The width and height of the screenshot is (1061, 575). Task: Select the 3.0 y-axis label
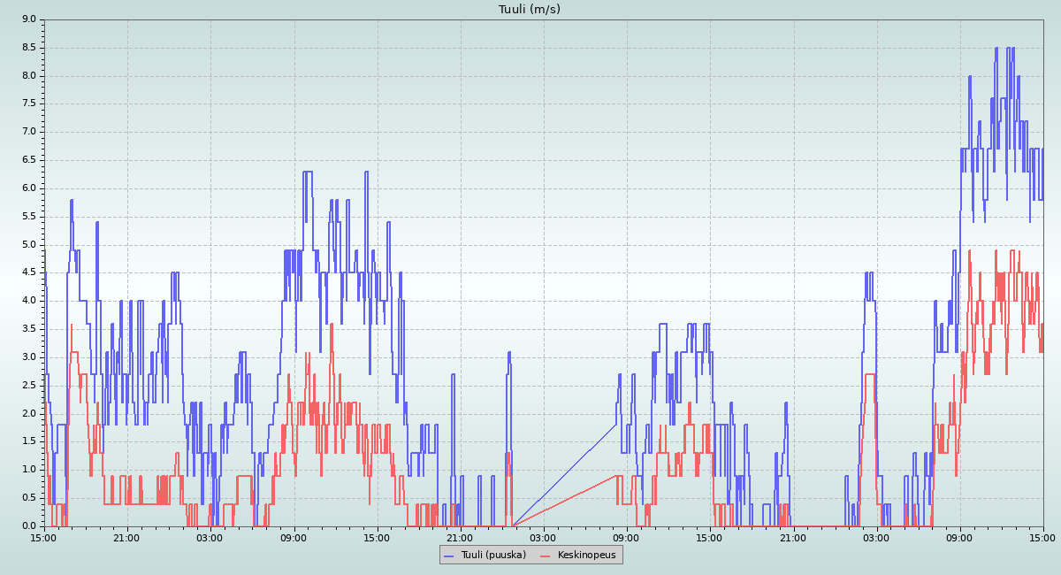pos(28,357)
